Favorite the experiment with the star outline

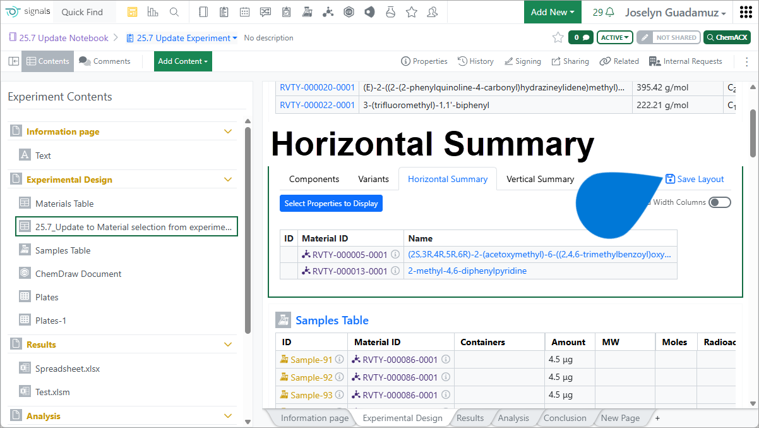pyautogui.click(x=558, y=38)
